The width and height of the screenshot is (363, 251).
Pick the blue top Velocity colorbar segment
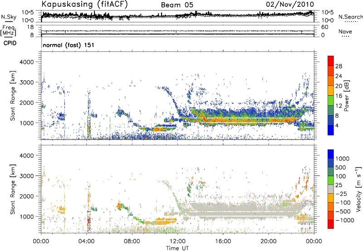click(x=331, y=154)
